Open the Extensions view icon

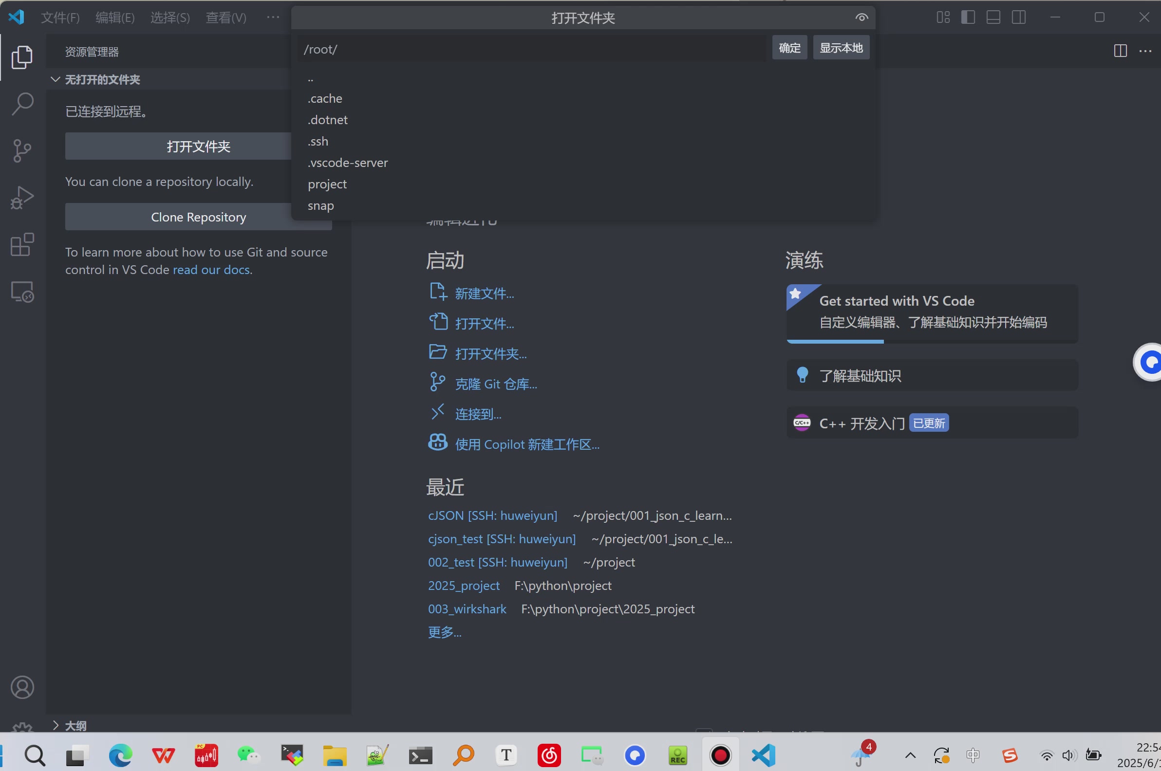(22, 245)
